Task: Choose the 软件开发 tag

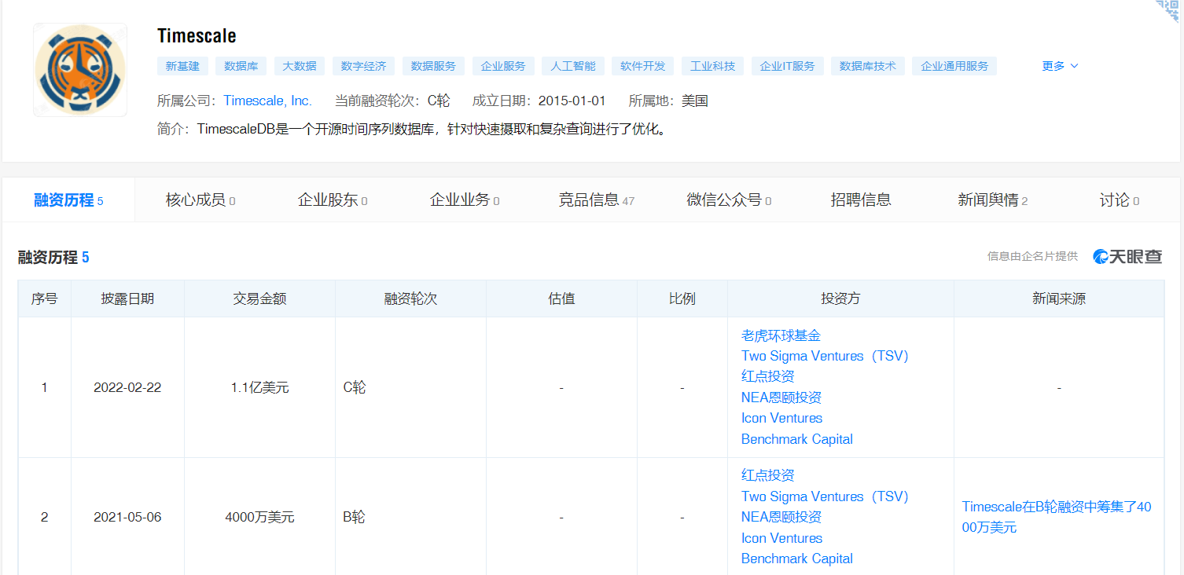Action: 642,66
